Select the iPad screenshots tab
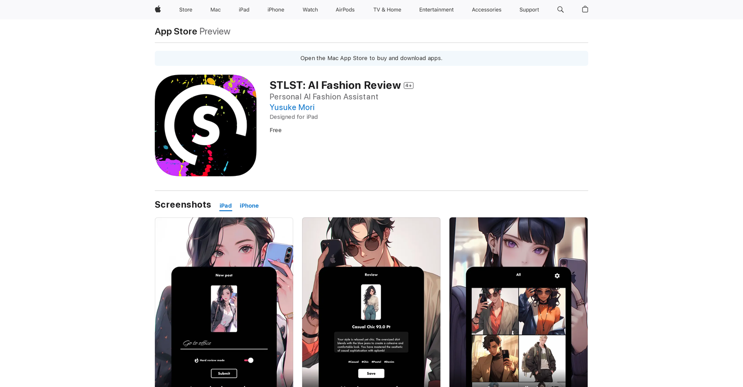This screenshot has width=743, height=387. click(x=225, y=206)
